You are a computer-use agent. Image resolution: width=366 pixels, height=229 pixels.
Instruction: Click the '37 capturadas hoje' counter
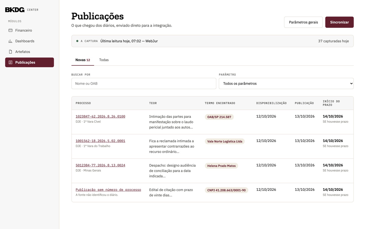click(333, 41)
